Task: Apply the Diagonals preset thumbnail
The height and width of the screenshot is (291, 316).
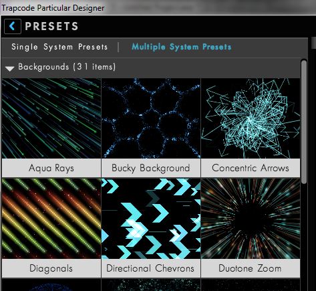Action: 51,219
